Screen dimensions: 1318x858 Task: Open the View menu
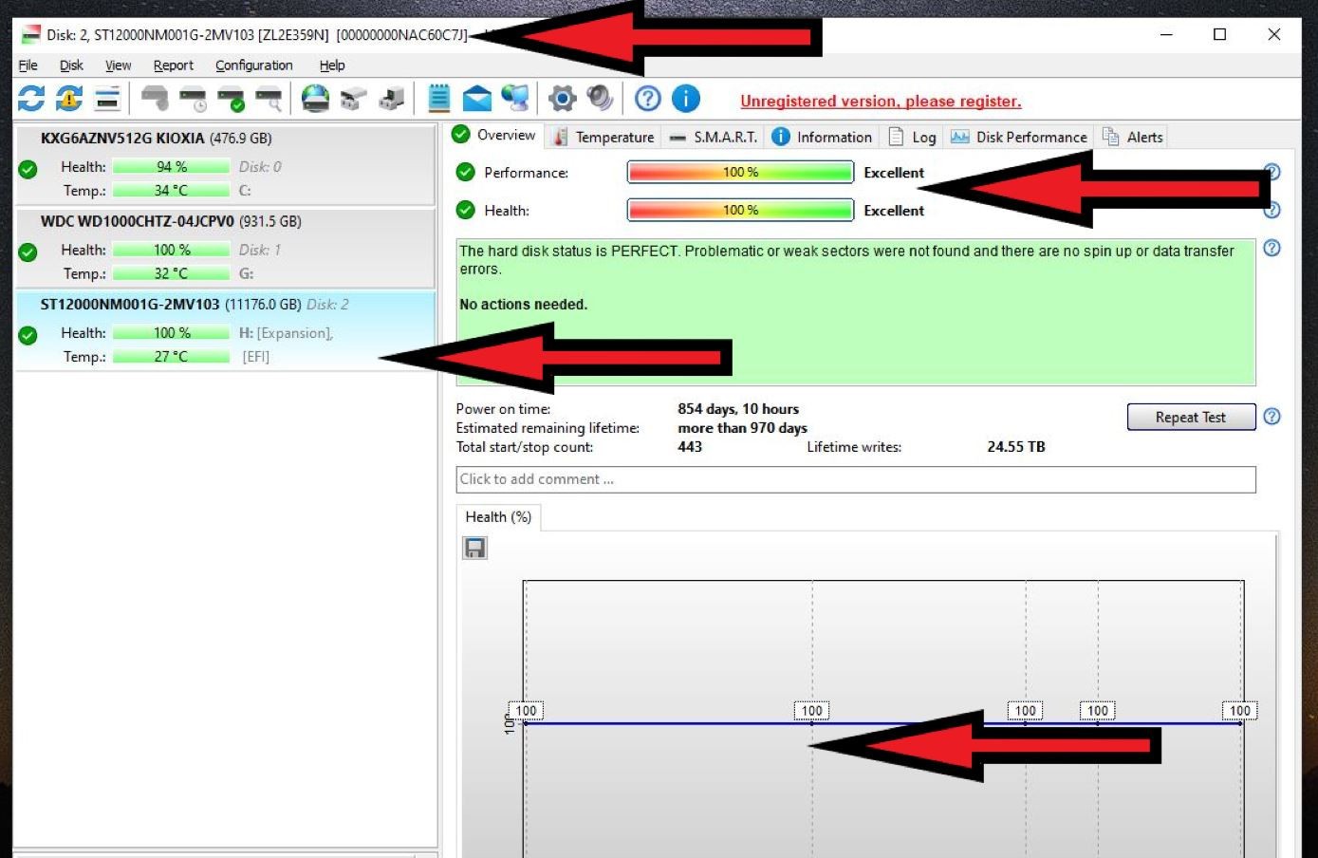pyautogui.click(x=118, y=65)
